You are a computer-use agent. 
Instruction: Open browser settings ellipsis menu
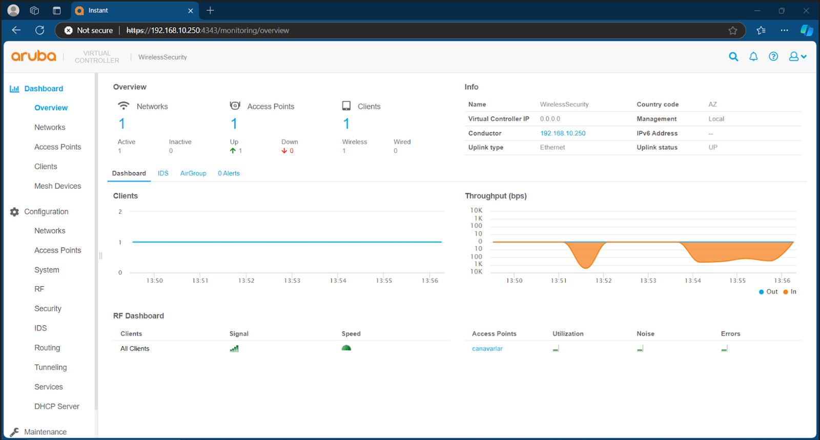[784, 30]
